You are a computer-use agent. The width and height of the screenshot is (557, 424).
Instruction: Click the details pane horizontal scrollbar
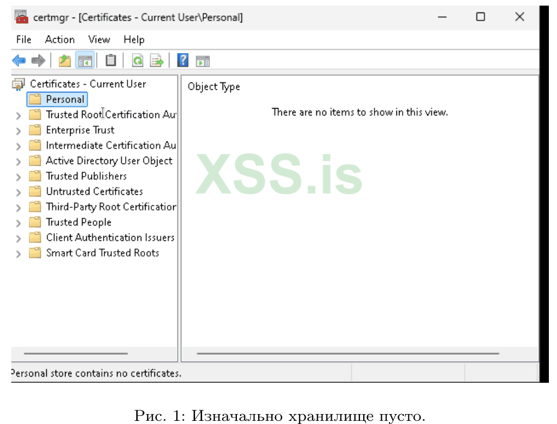tap(348, 353)
